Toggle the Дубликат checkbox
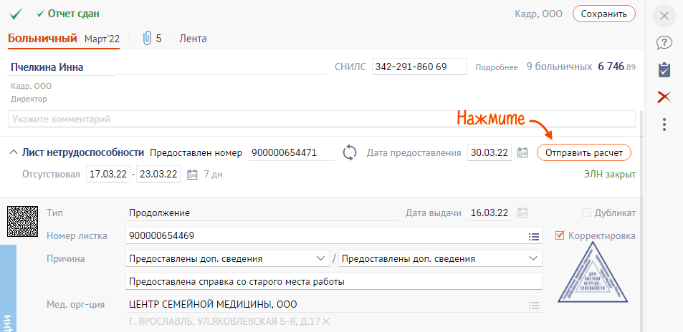The image size is (683, 332). 587,213
